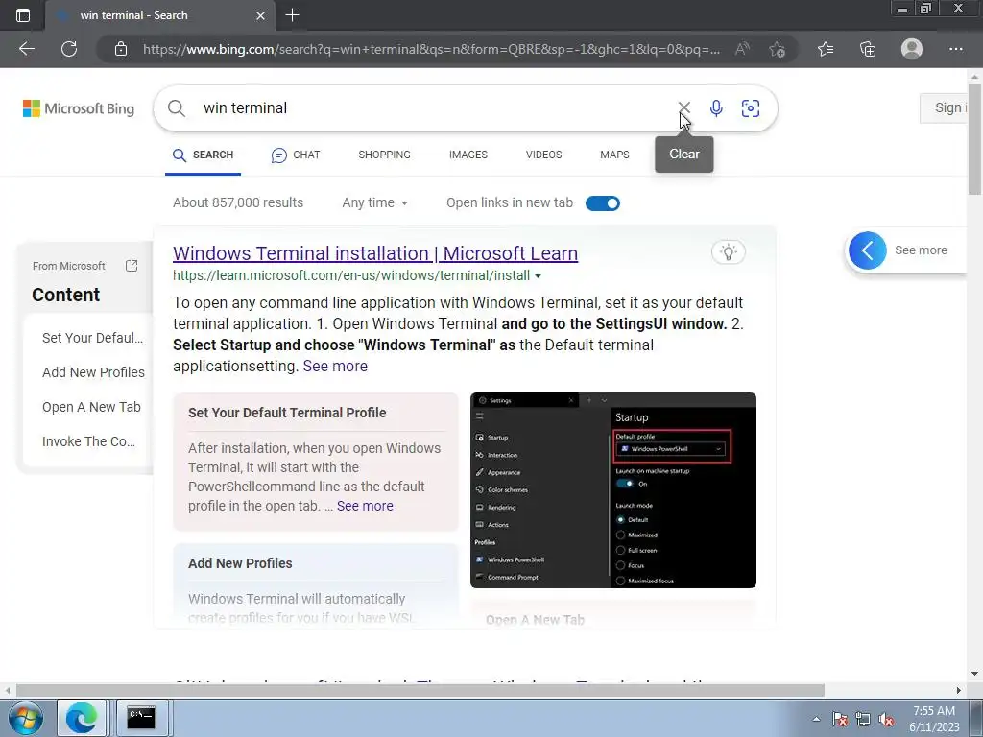Open the Windows Terminal settings screenshot thumbnail
Screen dimensions: 983x737
(x=613, y=490)
